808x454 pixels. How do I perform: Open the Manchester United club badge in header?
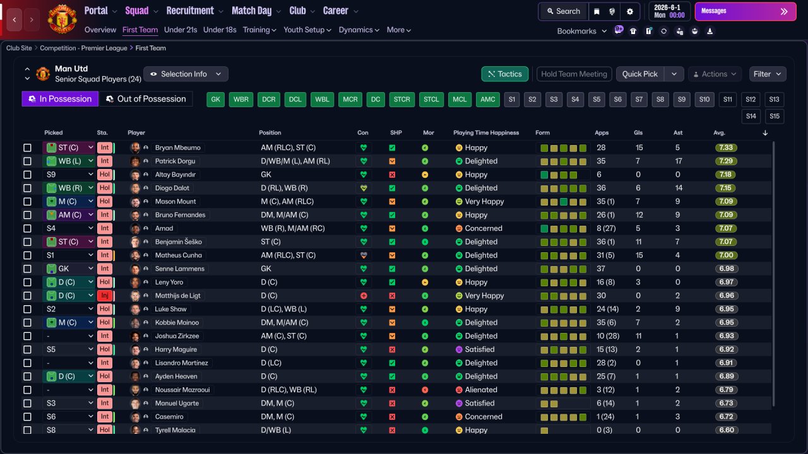pos(62,19)
